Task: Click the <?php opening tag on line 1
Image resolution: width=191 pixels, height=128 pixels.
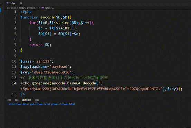Action: (26, 12)
